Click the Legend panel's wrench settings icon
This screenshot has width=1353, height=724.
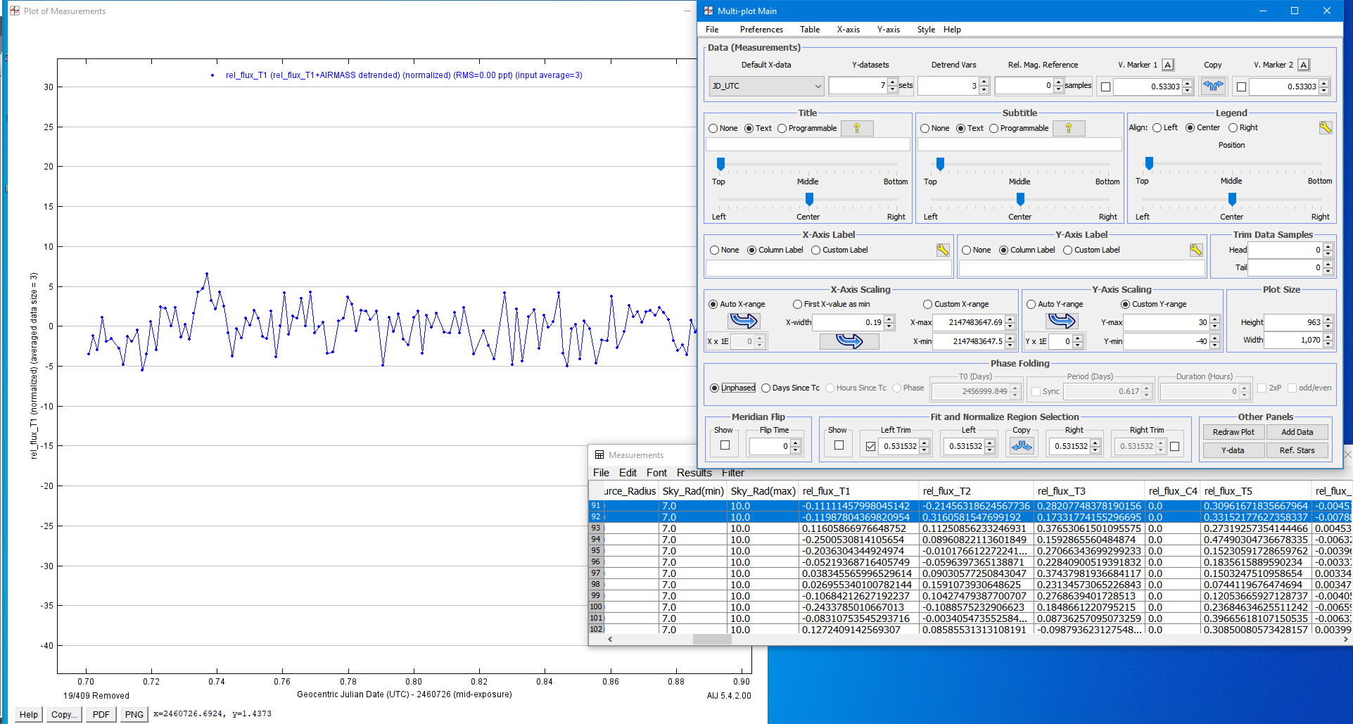point(1325,127)
